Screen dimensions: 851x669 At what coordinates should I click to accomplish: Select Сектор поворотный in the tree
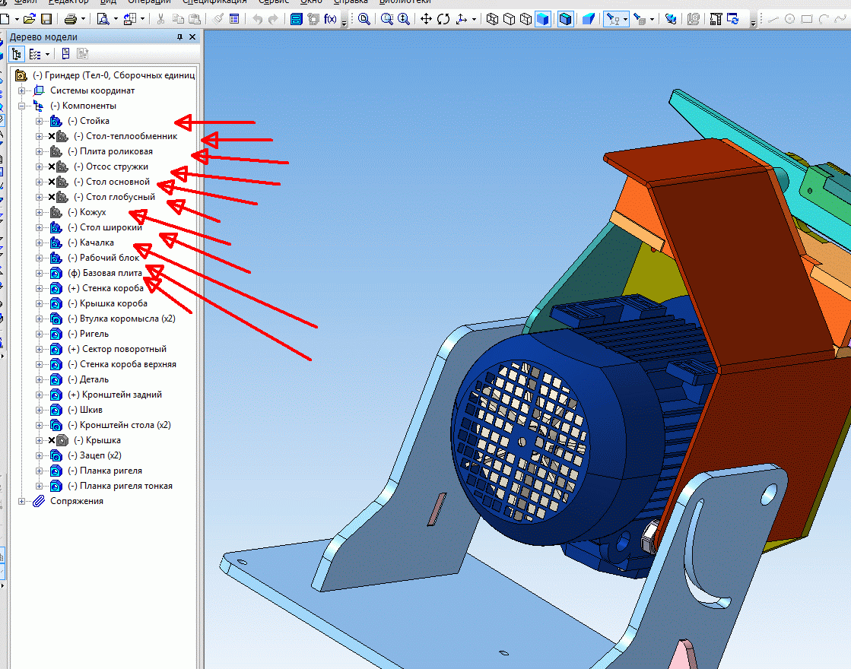click(x=124, y=349)
